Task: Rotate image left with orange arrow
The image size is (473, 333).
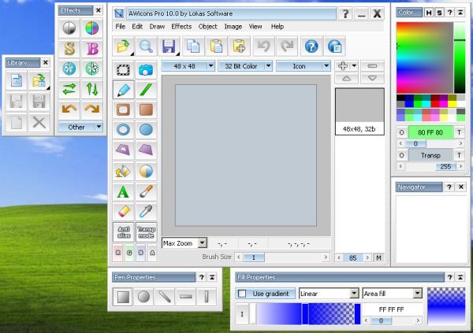Action: pos(69,109)
